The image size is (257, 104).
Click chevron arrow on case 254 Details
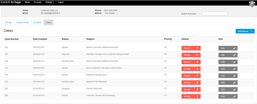coord(197,90)
